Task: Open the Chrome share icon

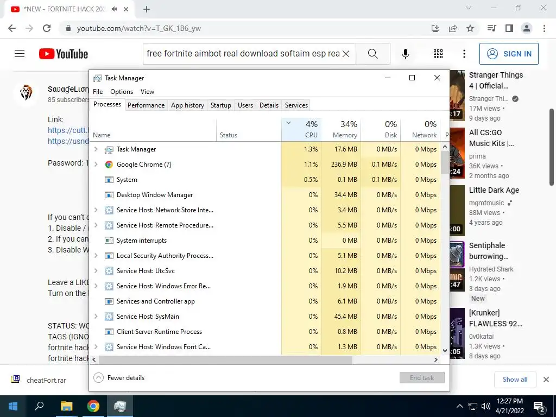Action: tap(453, 28)
